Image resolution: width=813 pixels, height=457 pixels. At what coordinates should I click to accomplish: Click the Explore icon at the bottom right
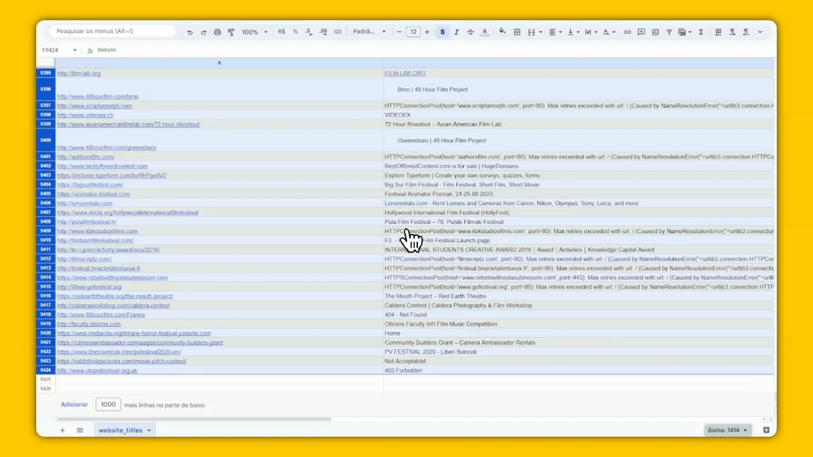coord(766,430)
